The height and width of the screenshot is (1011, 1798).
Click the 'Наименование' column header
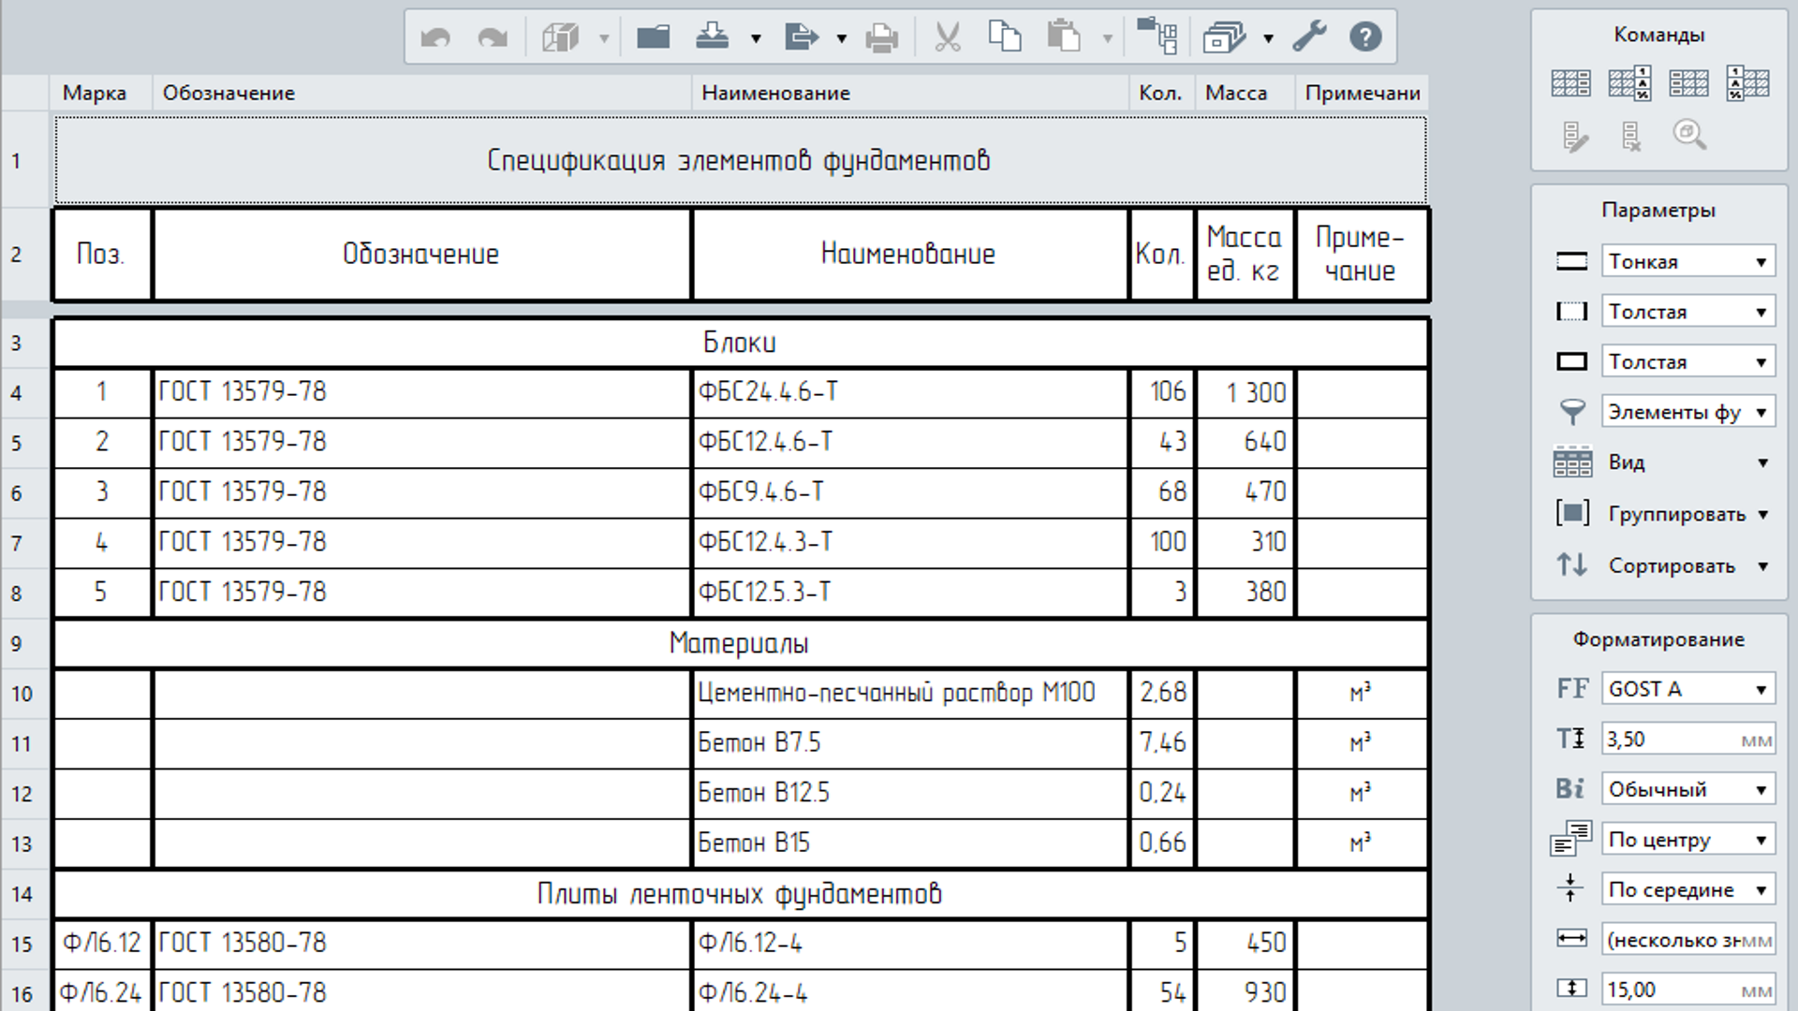(x=775, y=93)
